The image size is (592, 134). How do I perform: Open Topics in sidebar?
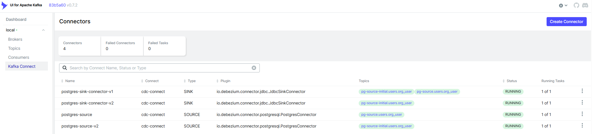(x=14, y=49)
